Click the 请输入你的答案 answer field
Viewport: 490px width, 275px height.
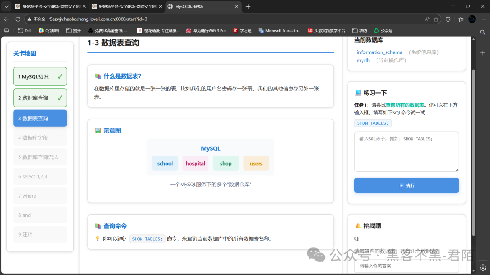(406, 266)
